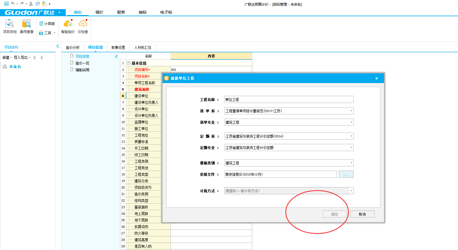Click the 确定 button in dialog

pos(335,214)
